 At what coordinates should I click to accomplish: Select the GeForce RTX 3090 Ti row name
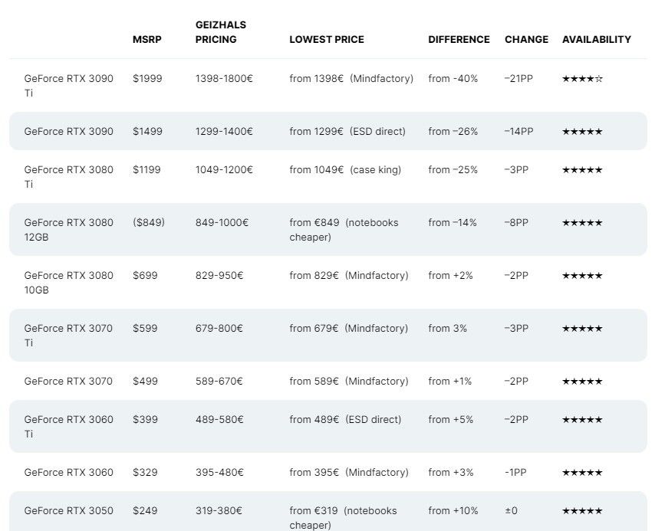68,86
